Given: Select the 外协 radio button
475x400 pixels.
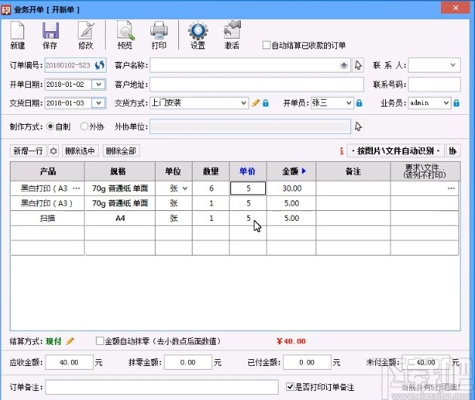Looking at the screenshot, I should click(x=84, y=126).
